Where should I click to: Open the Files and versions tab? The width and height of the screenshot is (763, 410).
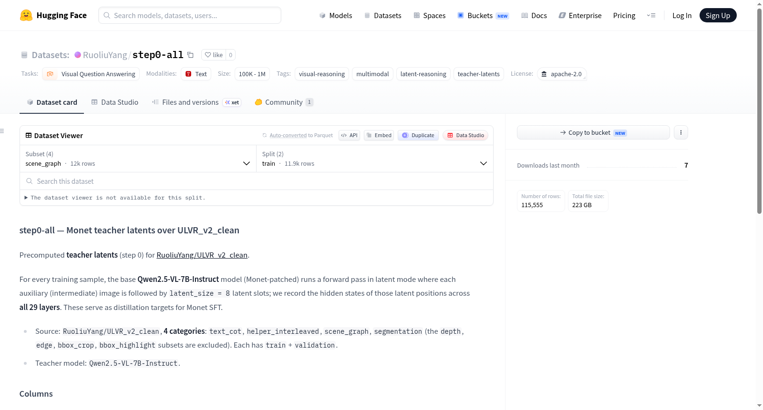point(196,102)
